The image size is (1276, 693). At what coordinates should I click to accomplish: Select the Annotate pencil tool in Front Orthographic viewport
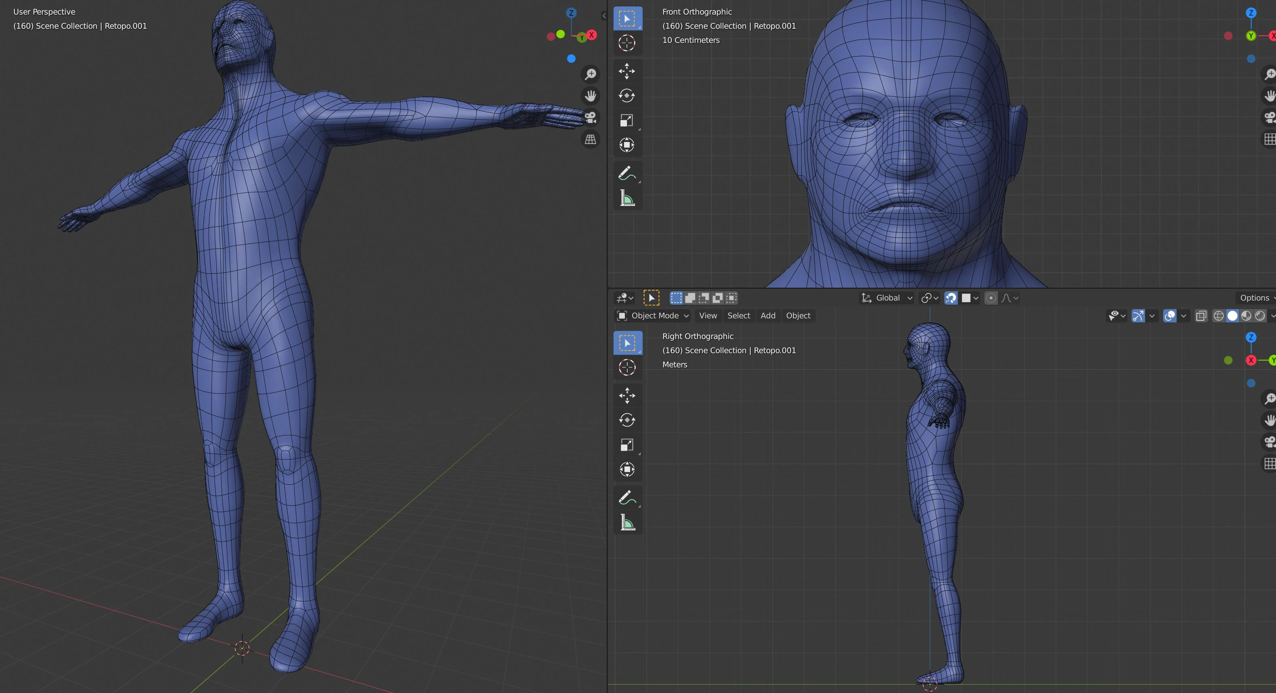pos(627,174)
